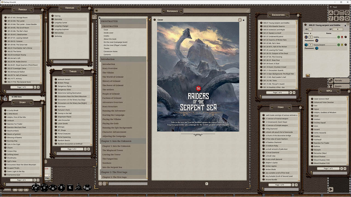The height and width of the screenshot is (197, 351).
Task: Select the calendar icon in the Tool panel
Action: (342, 13)
